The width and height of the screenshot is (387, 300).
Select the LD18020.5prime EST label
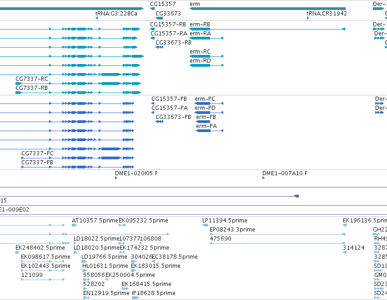click(96, 248)
